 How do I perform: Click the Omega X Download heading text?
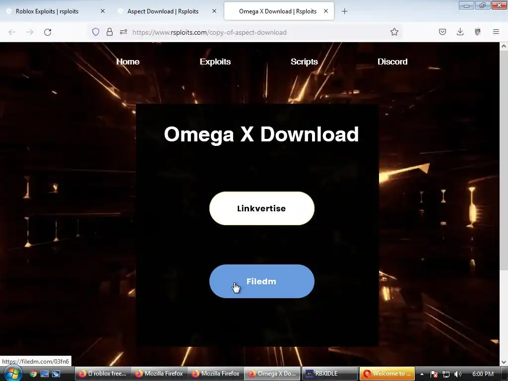pyautogui.click(x=261, y=134)
